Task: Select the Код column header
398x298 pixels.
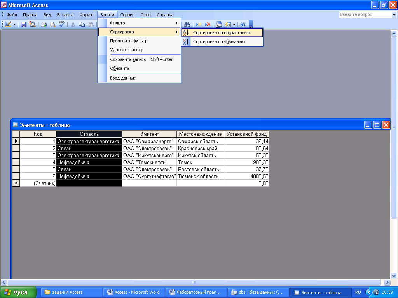Action: pos(38,134)
